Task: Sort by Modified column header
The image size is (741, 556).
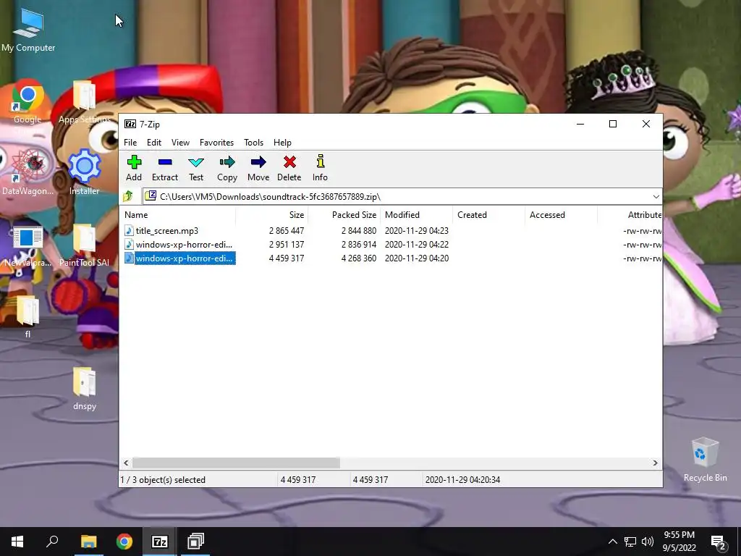Action: click(416, 214)
